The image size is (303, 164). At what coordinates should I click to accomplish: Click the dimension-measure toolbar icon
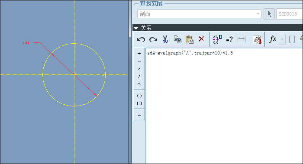click(242, 39)
